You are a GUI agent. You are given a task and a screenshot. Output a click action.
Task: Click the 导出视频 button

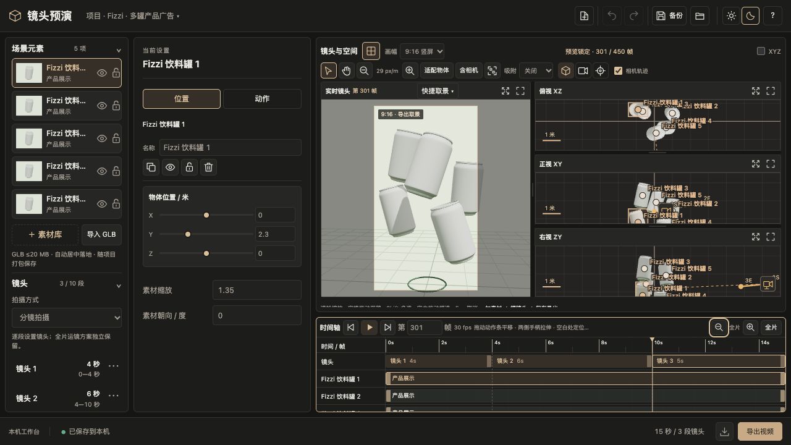click(759, 431)
